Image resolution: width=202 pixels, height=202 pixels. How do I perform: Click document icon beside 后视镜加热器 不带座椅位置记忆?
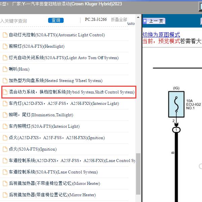point(5,184)
